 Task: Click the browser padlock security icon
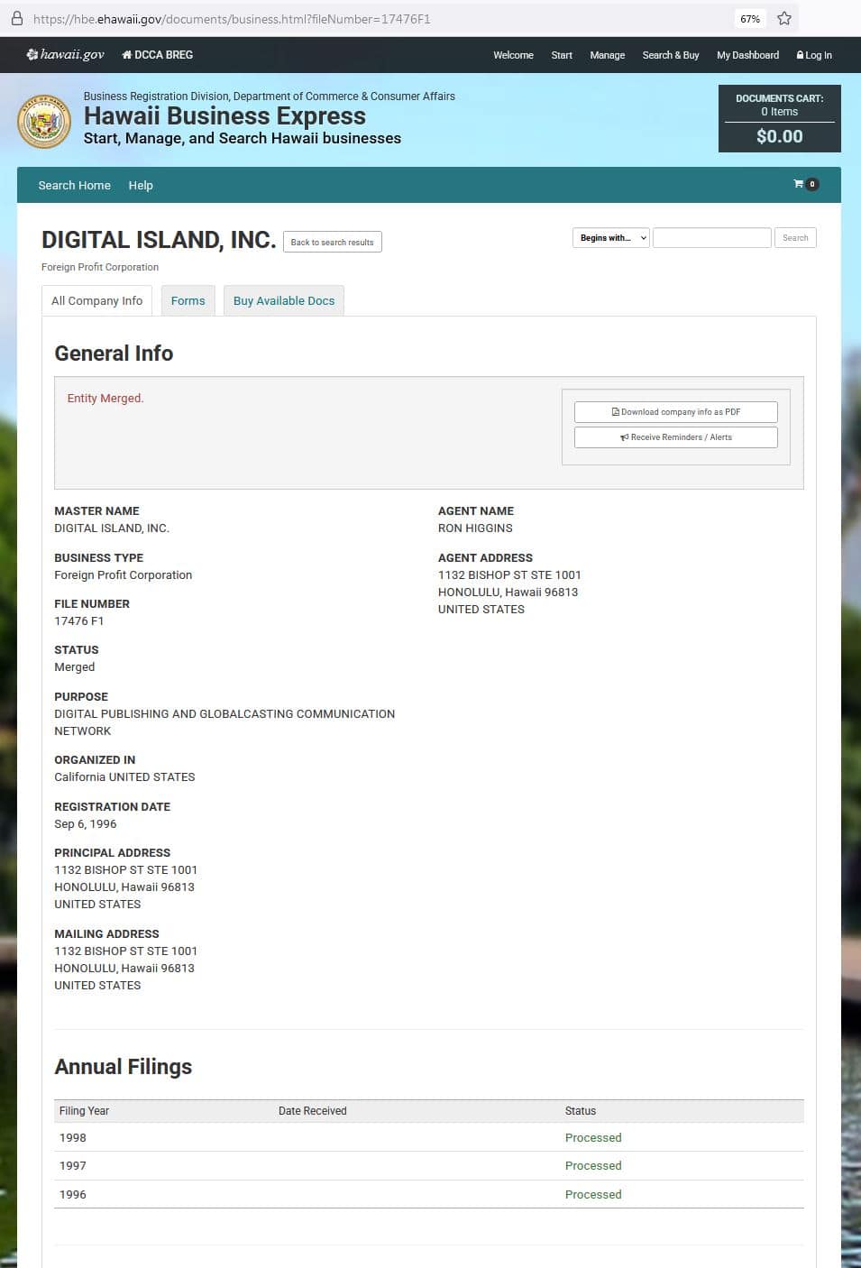[x=16, y=18]
